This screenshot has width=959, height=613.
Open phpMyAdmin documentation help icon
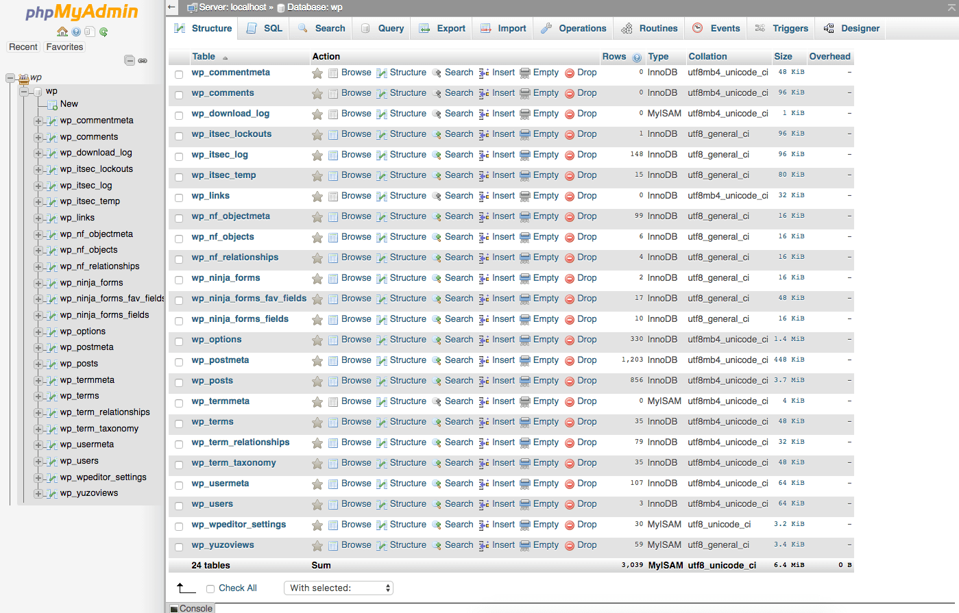pos(76,32)
